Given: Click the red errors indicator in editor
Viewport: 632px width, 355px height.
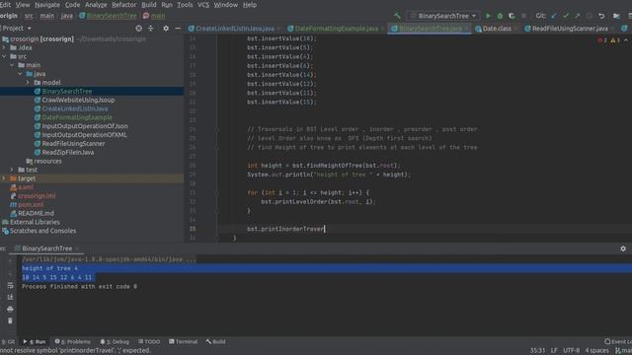Looking at the screenshot, I should [602, 40].
